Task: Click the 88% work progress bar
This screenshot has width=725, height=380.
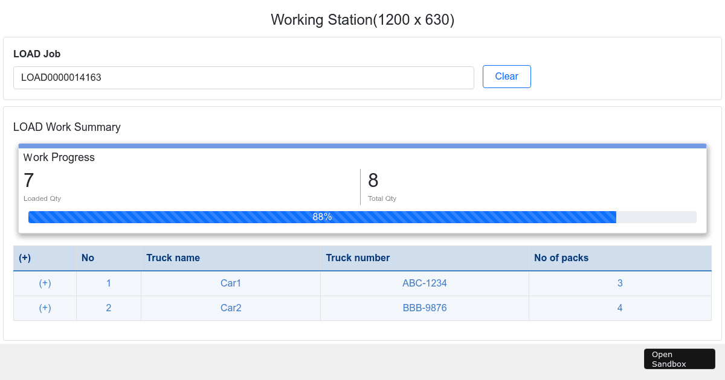Action: (322, 217)
